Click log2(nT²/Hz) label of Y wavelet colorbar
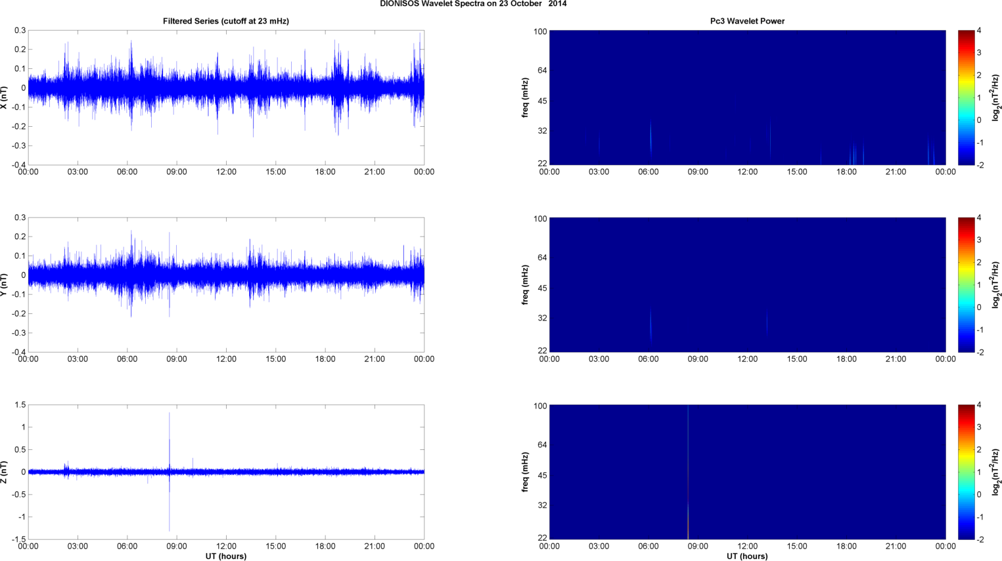This screenshot has height=561, width=1002. (996, 284)
